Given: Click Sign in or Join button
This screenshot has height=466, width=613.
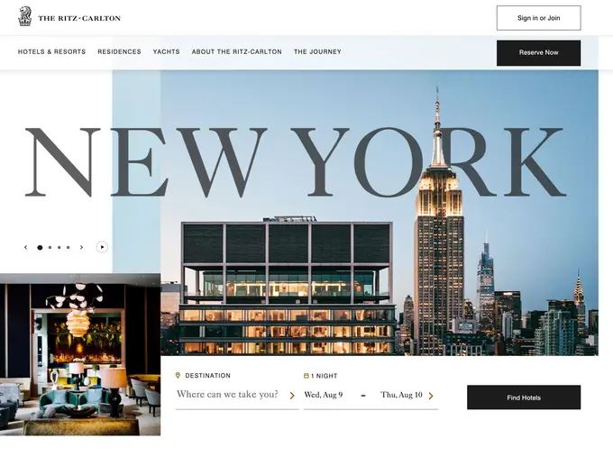Looking at the screenshot, I should point(539,18).
